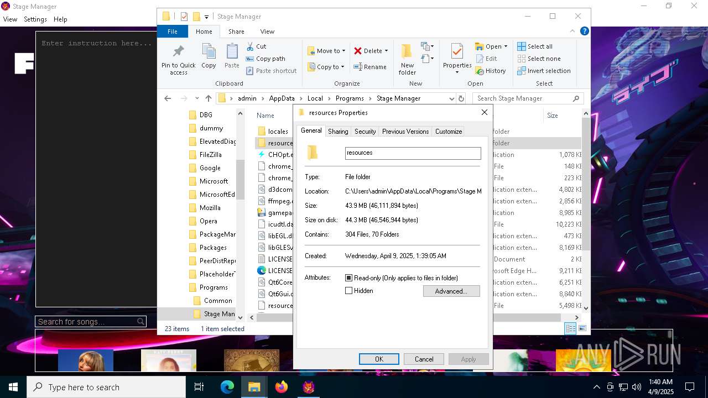The image size is (708, 398).
Task: Open Recent locations dropdown in navigation
Action: (197, 98)
